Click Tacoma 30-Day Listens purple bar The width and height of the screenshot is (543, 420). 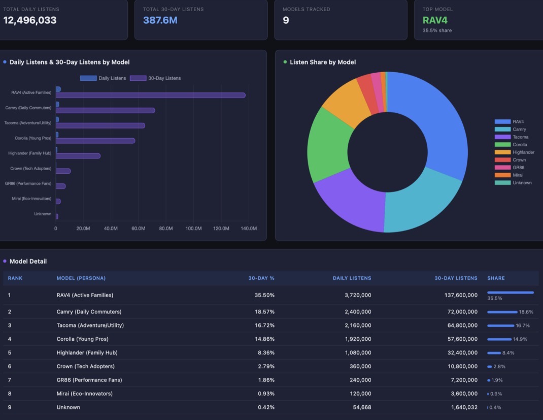click(x=100, y=126)
